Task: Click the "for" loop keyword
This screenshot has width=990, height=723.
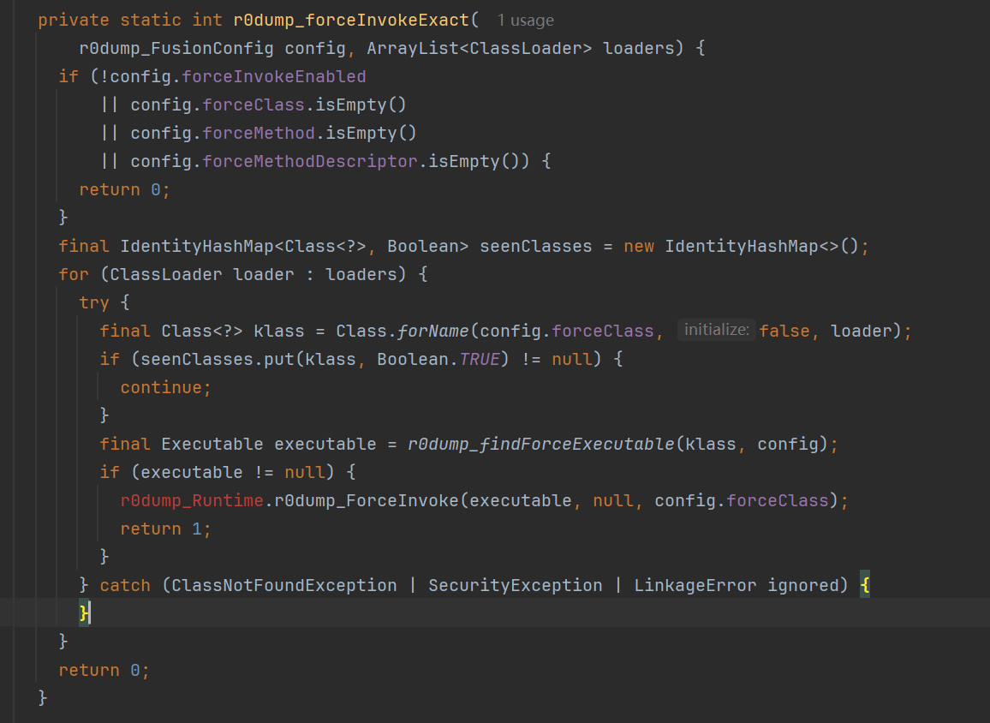Action: pyautogui.click(x=74, y=275)
